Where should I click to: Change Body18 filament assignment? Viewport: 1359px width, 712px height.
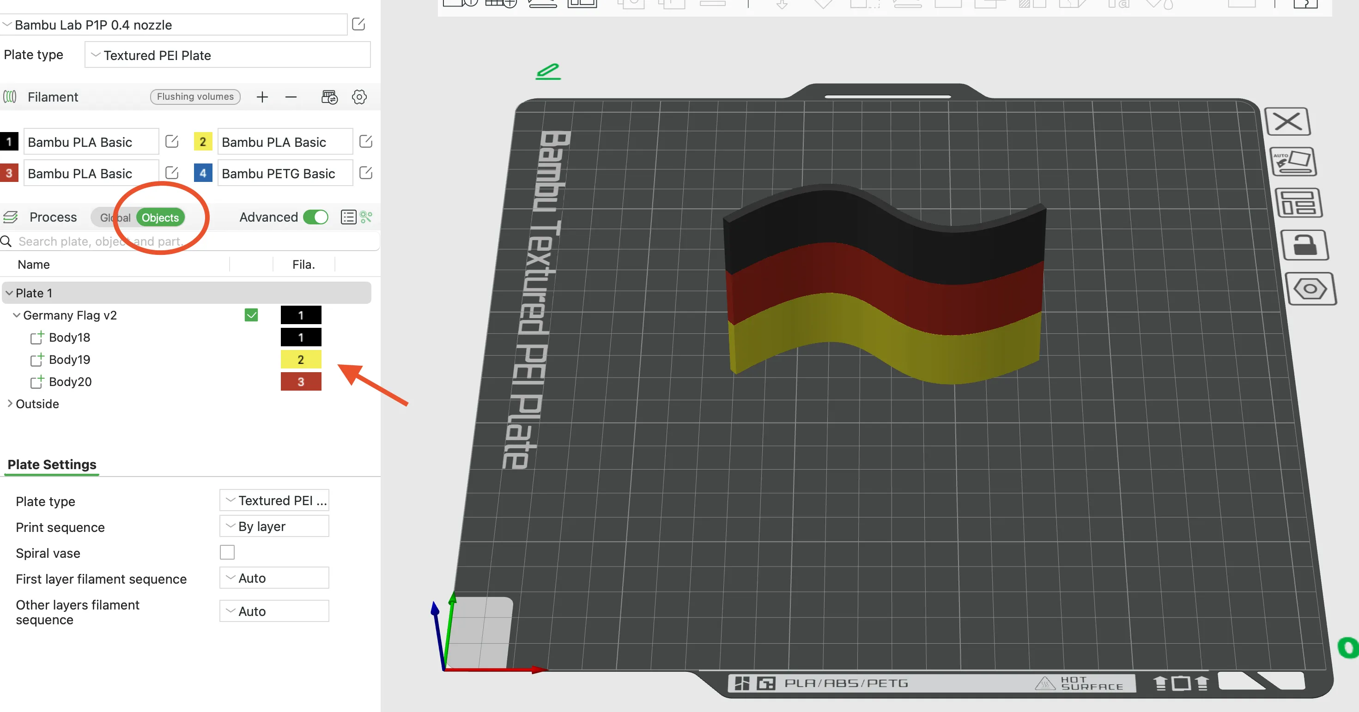pyautogui.click(x=301, y=338)
